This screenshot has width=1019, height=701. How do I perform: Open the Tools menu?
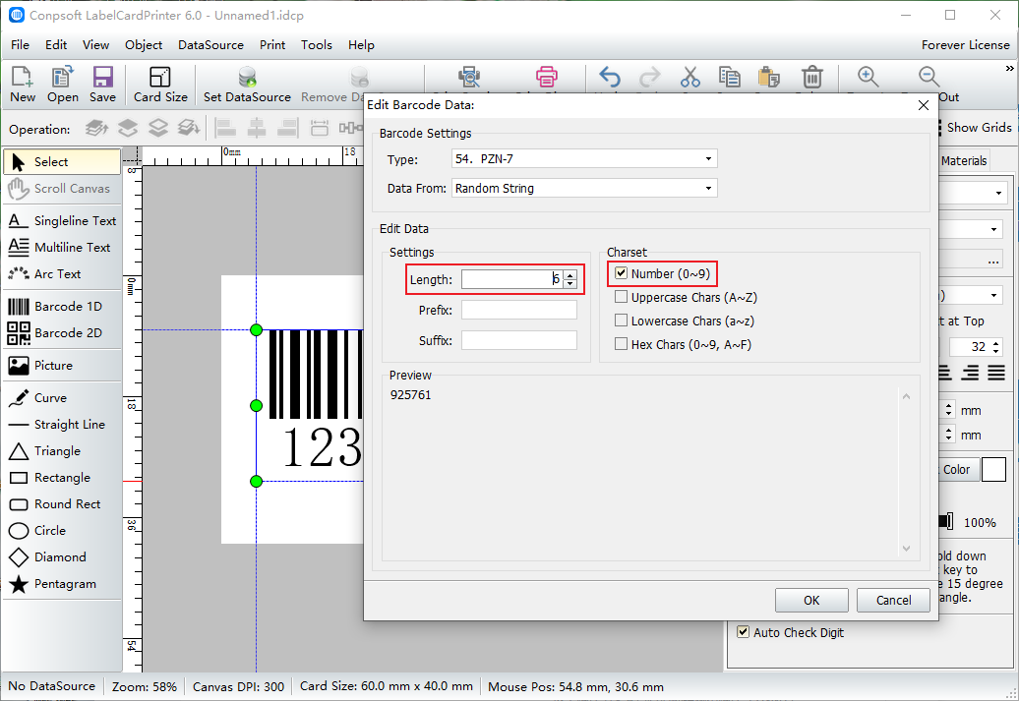[317, 45]
